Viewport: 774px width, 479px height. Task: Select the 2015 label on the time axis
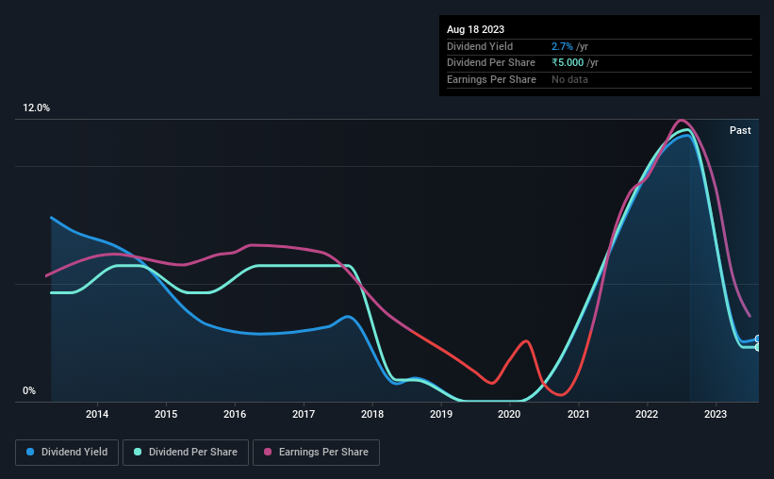coord(166,414)
